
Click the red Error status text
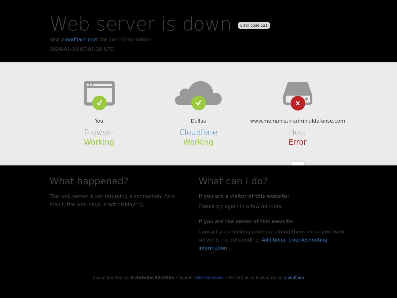(297, 142)
